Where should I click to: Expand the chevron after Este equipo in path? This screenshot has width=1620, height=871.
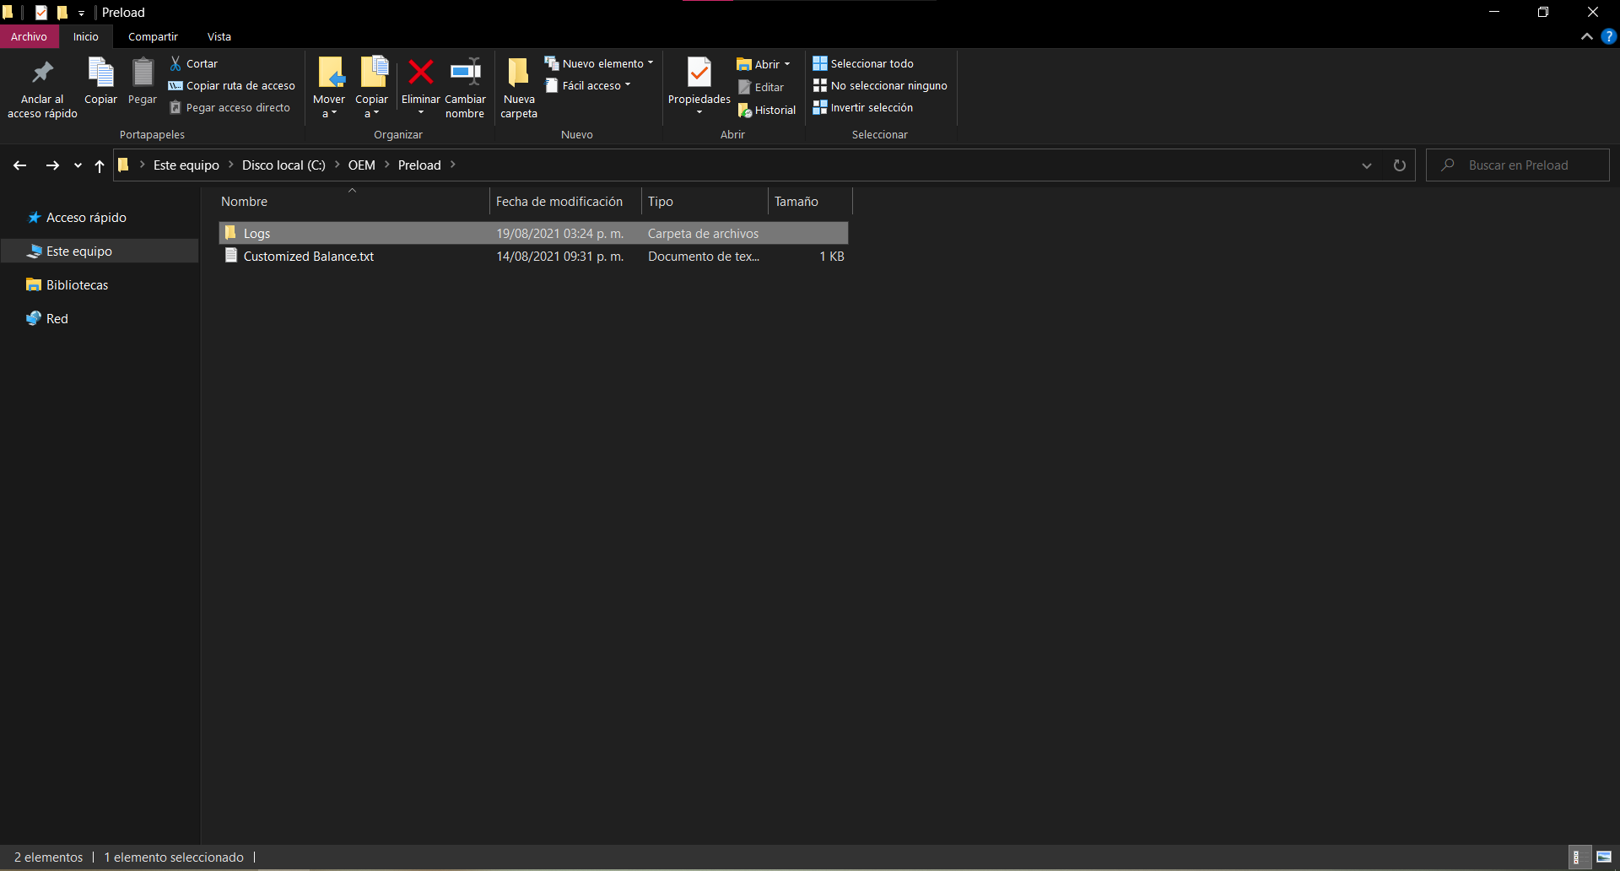(x=230, y=165)
